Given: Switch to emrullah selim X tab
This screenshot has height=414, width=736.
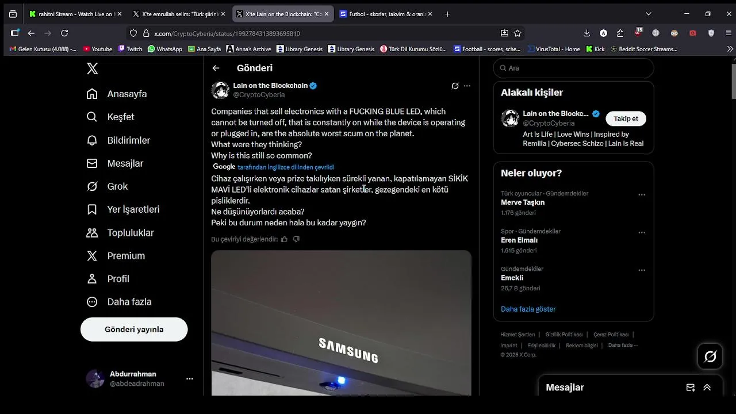Looking at the screenshot, I should (178, 14).
